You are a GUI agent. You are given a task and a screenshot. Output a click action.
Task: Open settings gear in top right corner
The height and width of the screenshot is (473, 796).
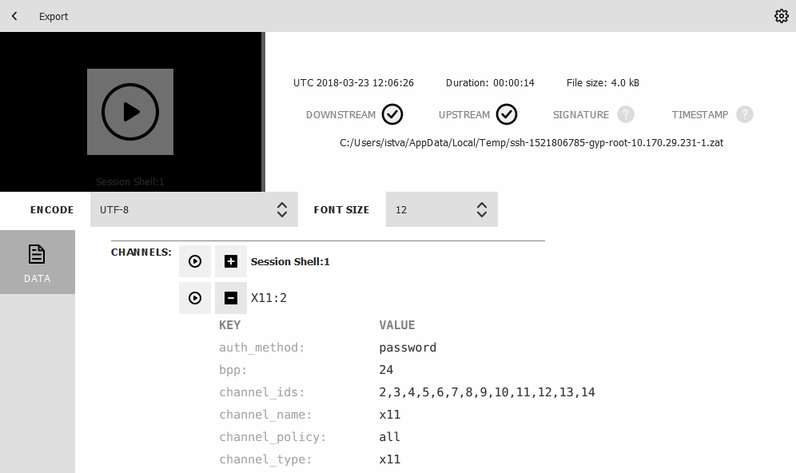pos(782,16)
